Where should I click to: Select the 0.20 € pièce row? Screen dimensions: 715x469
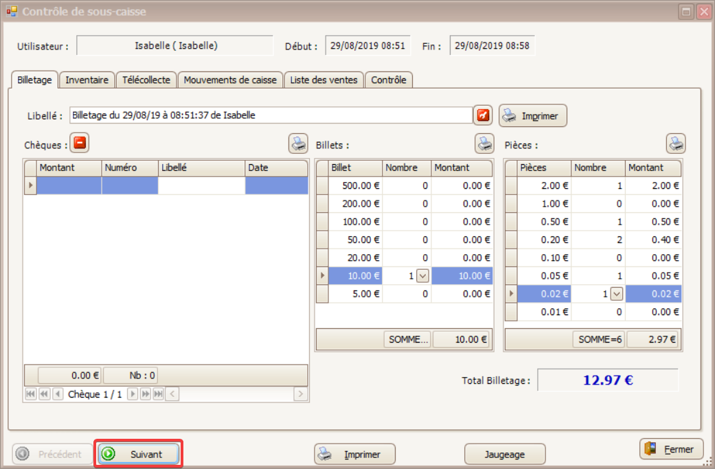593,240
